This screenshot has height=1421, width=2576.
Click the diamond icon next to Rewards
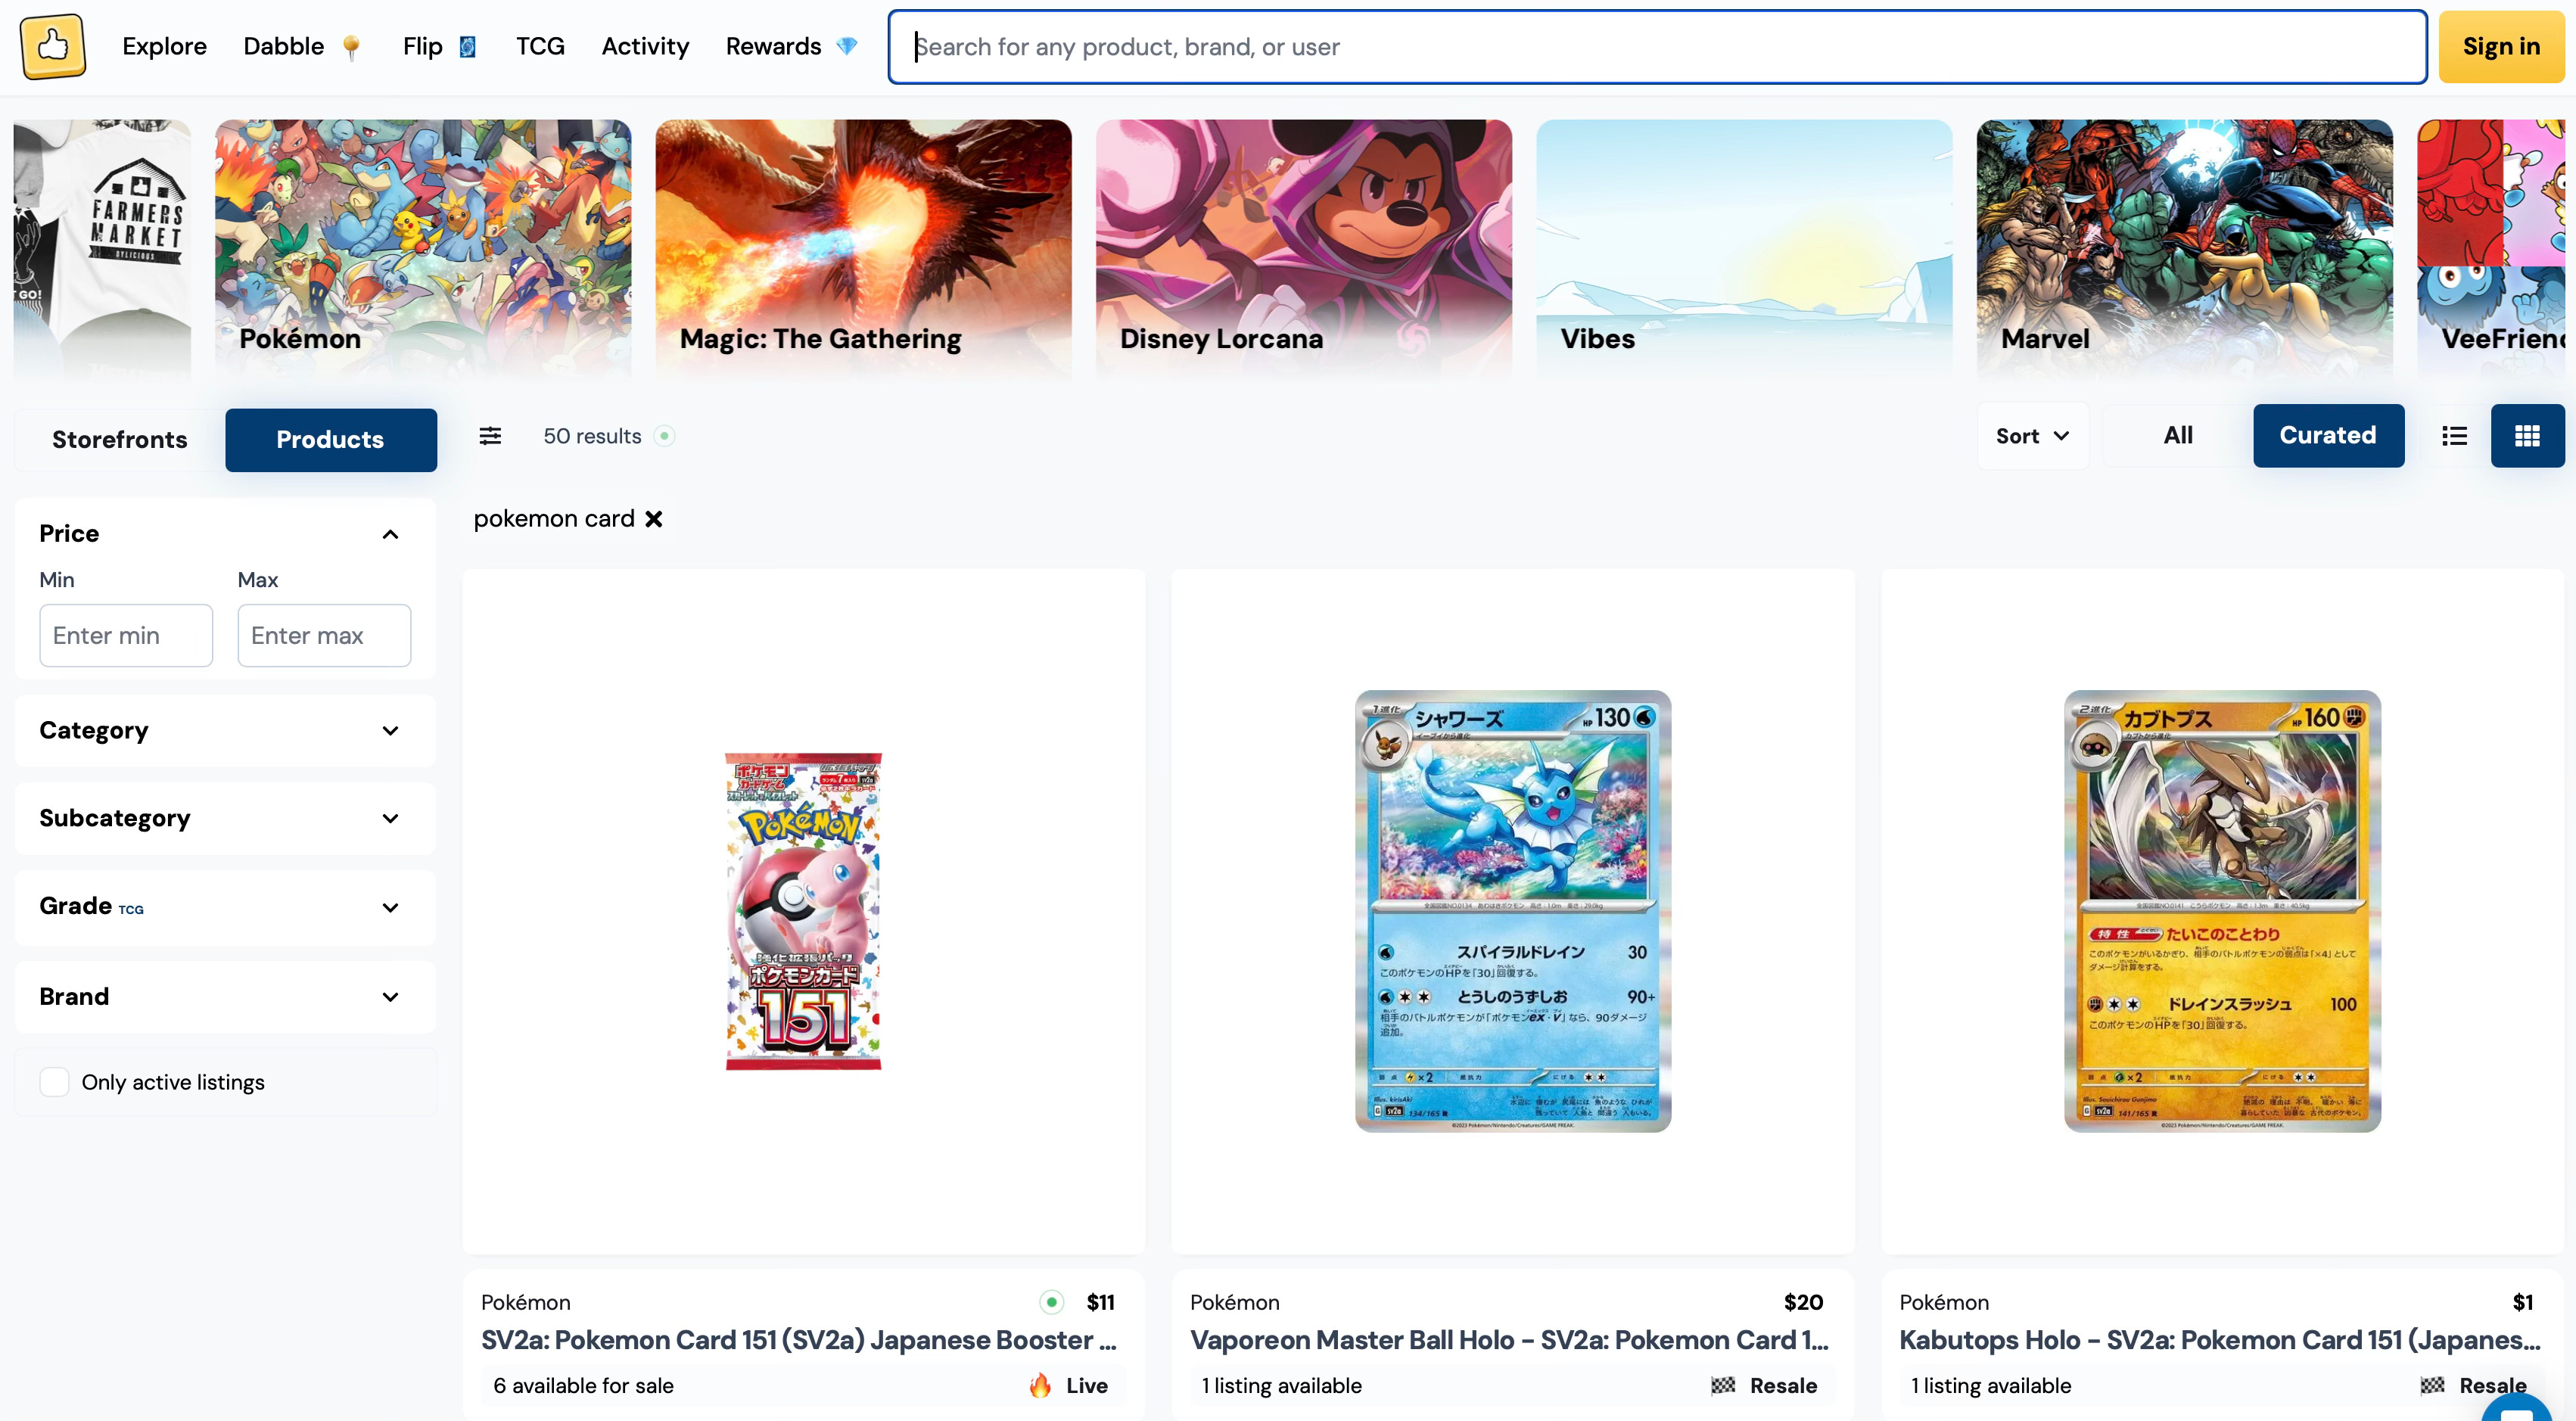tap(847, 47)
